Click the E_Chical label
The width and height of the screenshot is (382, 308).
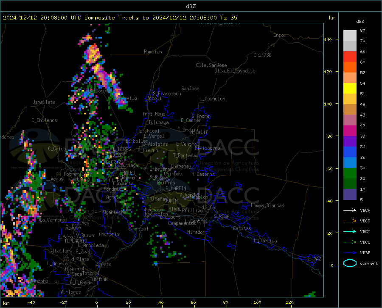[x=149, y=131]
